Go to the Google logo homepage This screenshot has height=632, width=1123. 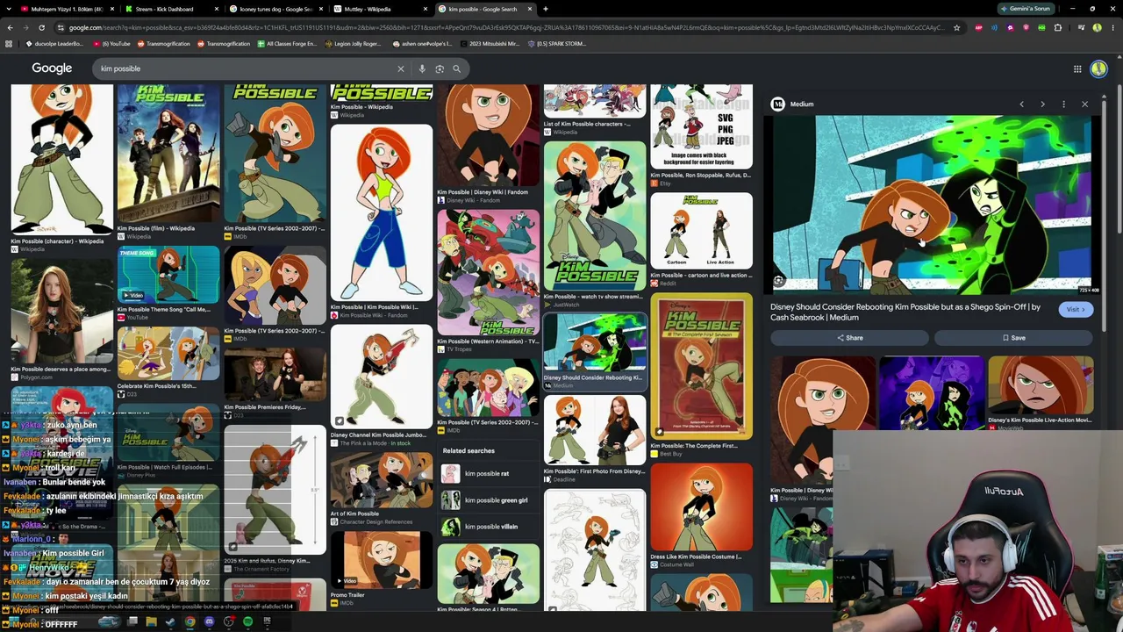pos(52,68)
